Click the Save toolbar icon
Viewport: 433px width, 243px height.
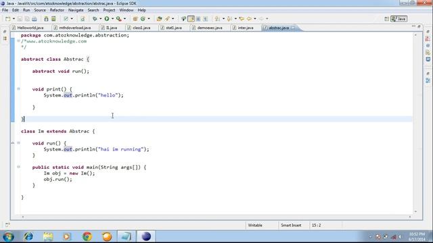tap(20, 19)
